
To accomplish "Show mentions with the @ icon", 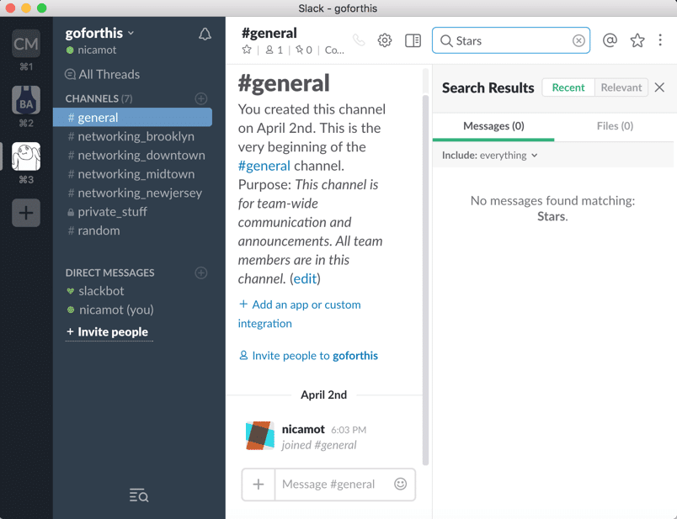I will pos(610,40).
